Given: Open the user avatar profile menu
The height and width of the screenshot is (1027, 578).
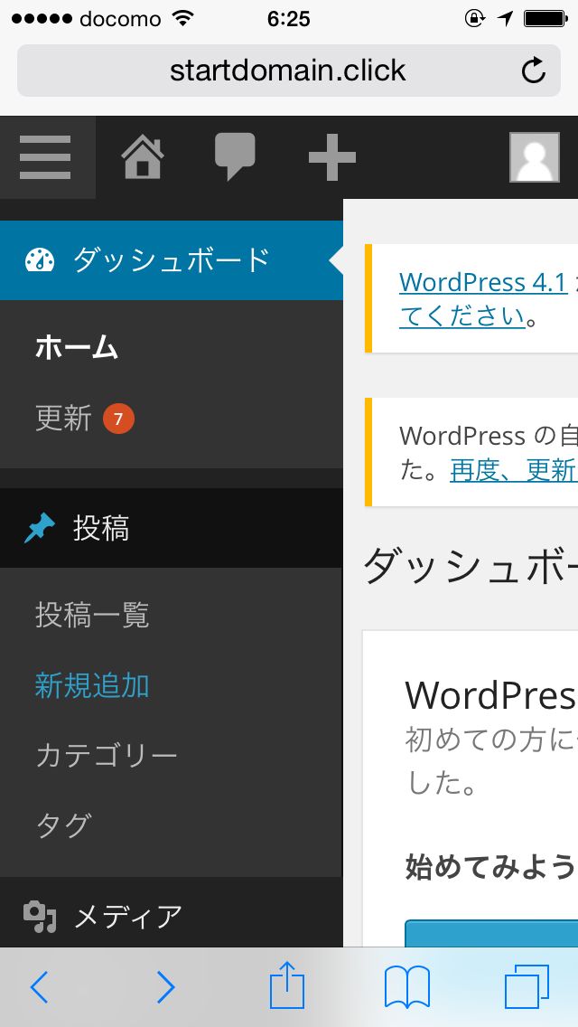Looking at the screenshot, I should pos(535,157).
